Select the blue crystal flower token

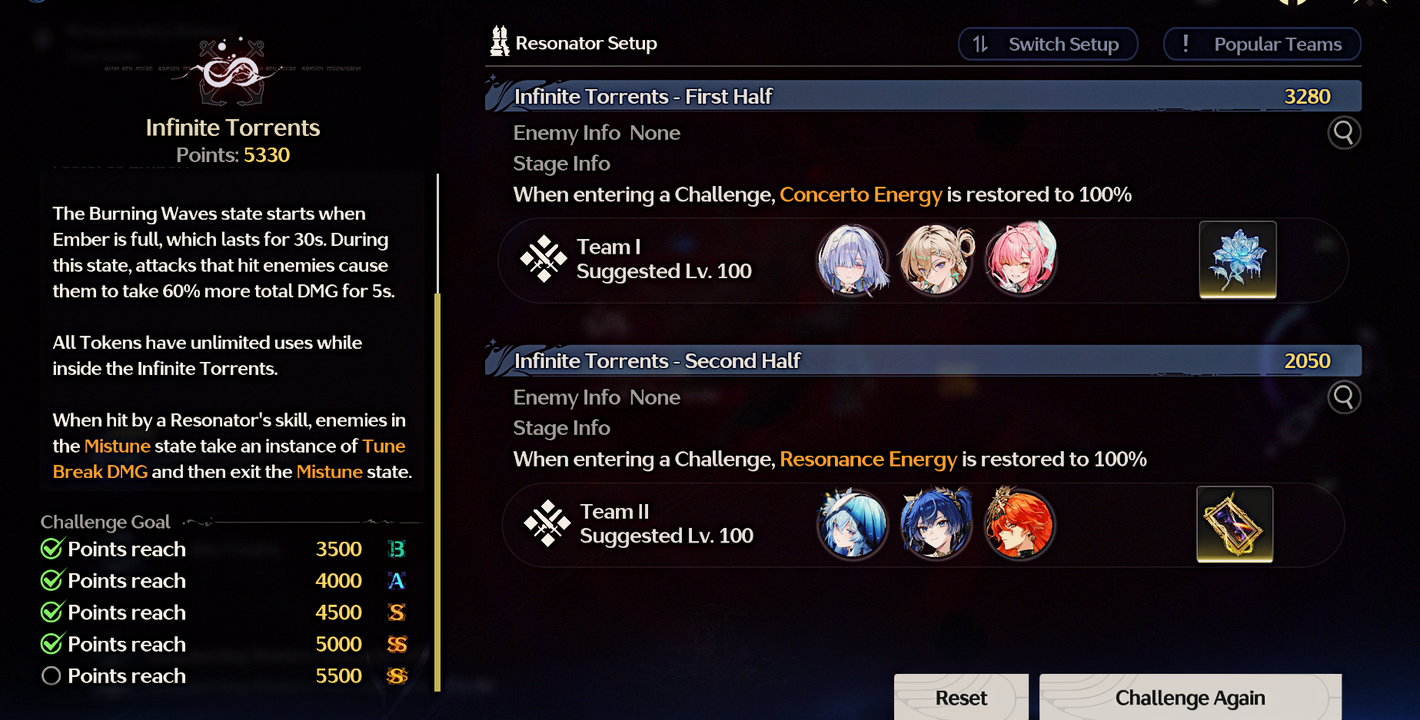[x=1238, y=260]
